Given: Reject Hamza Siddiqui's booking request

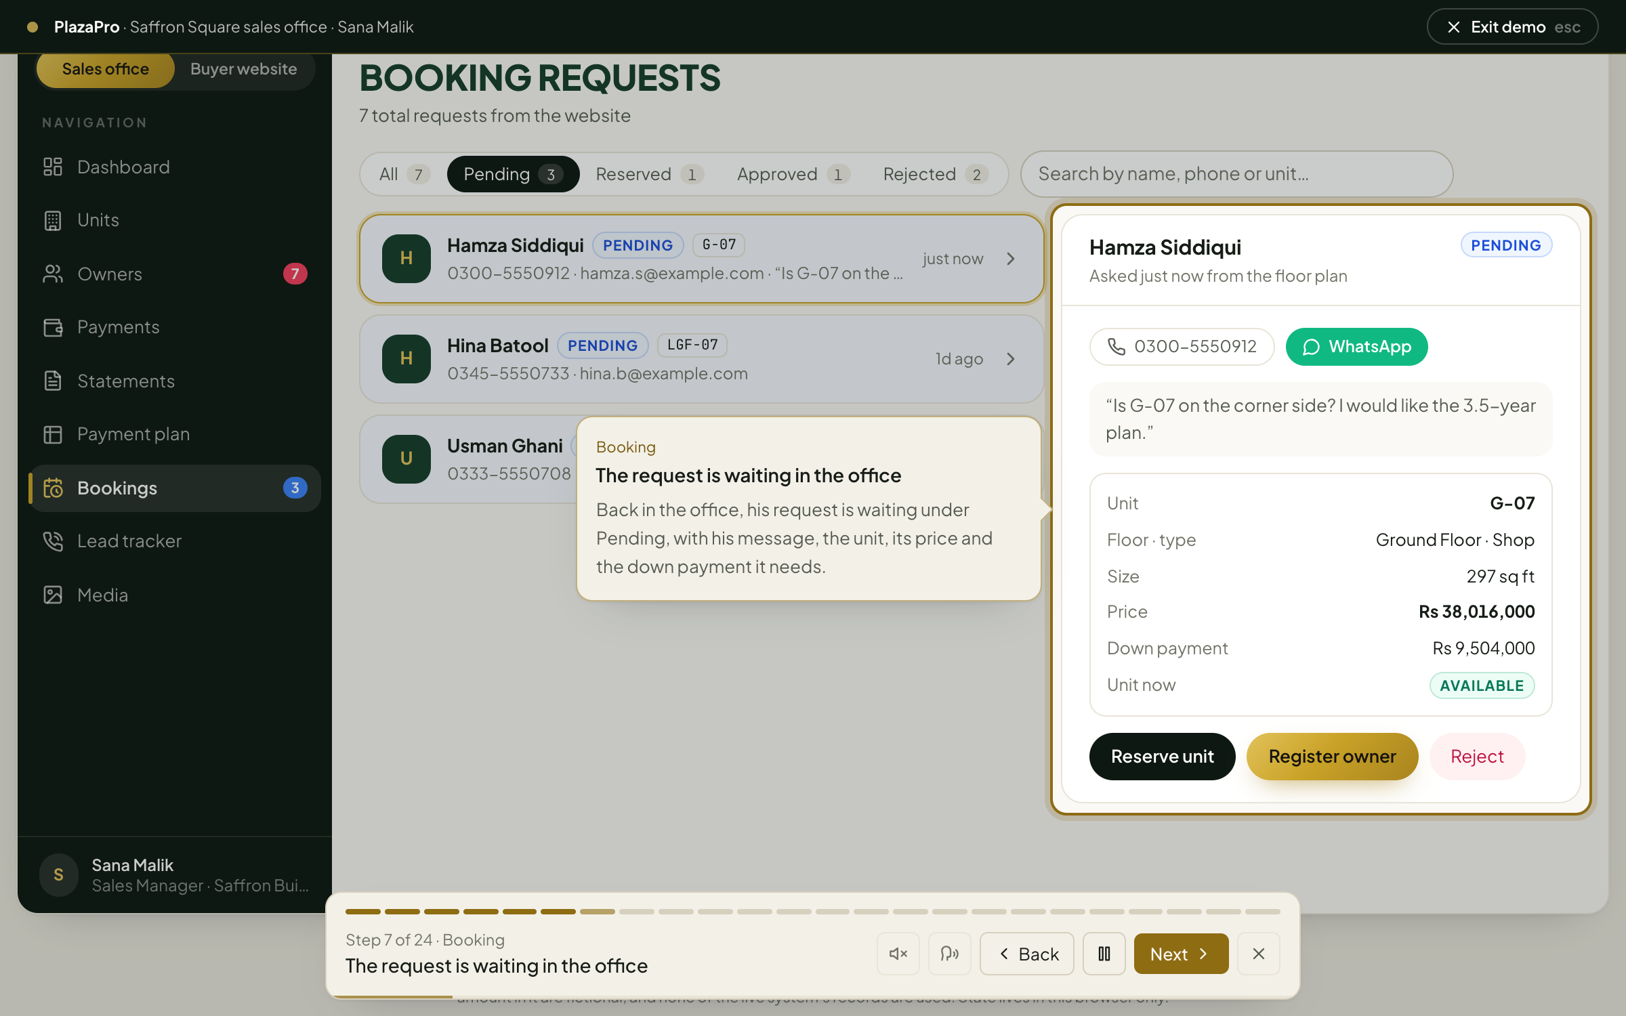Looking at the screenshot, I should click(x=1477, y=757).
